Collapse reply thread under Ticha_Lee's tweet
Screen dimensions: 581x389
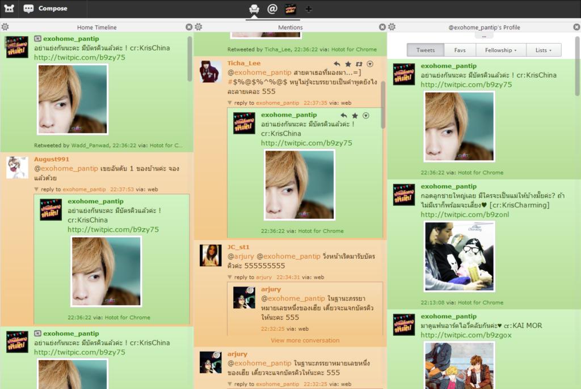[230, 103]
